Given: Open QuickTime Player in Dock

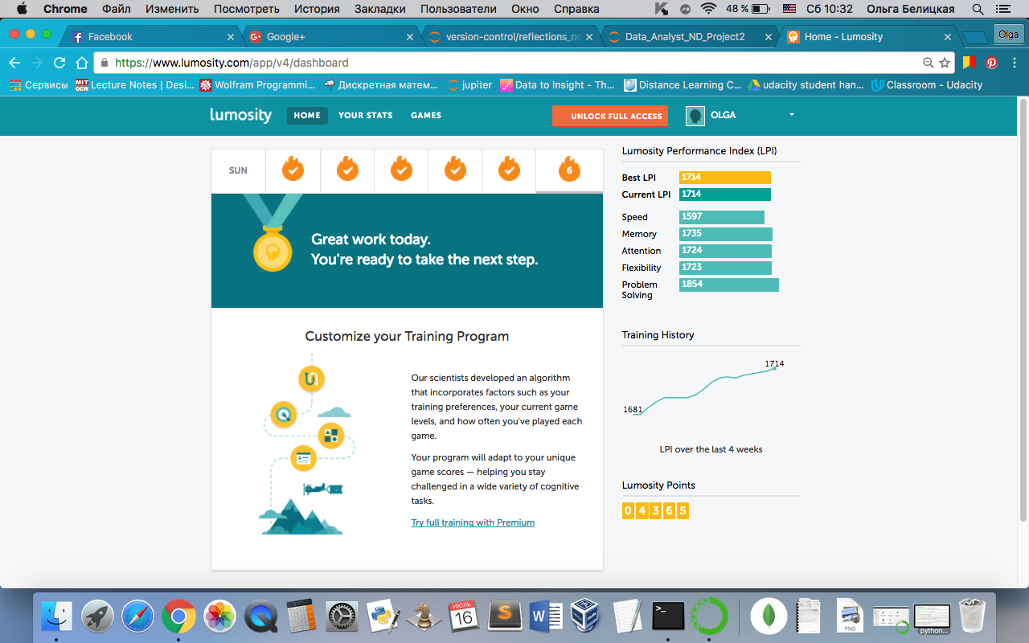Looking at the screenshot, I should [260, 616].
